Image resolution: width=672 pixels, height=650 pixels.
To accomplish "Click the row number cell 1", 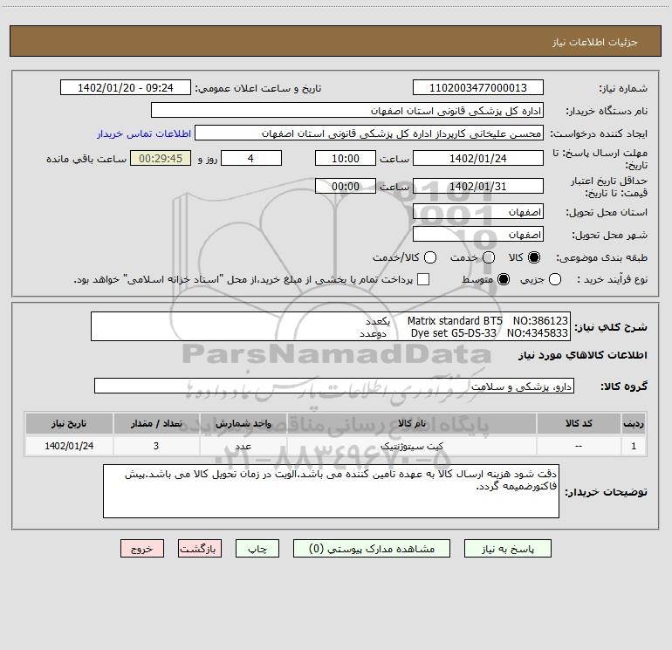I will (x=634, y=446).
